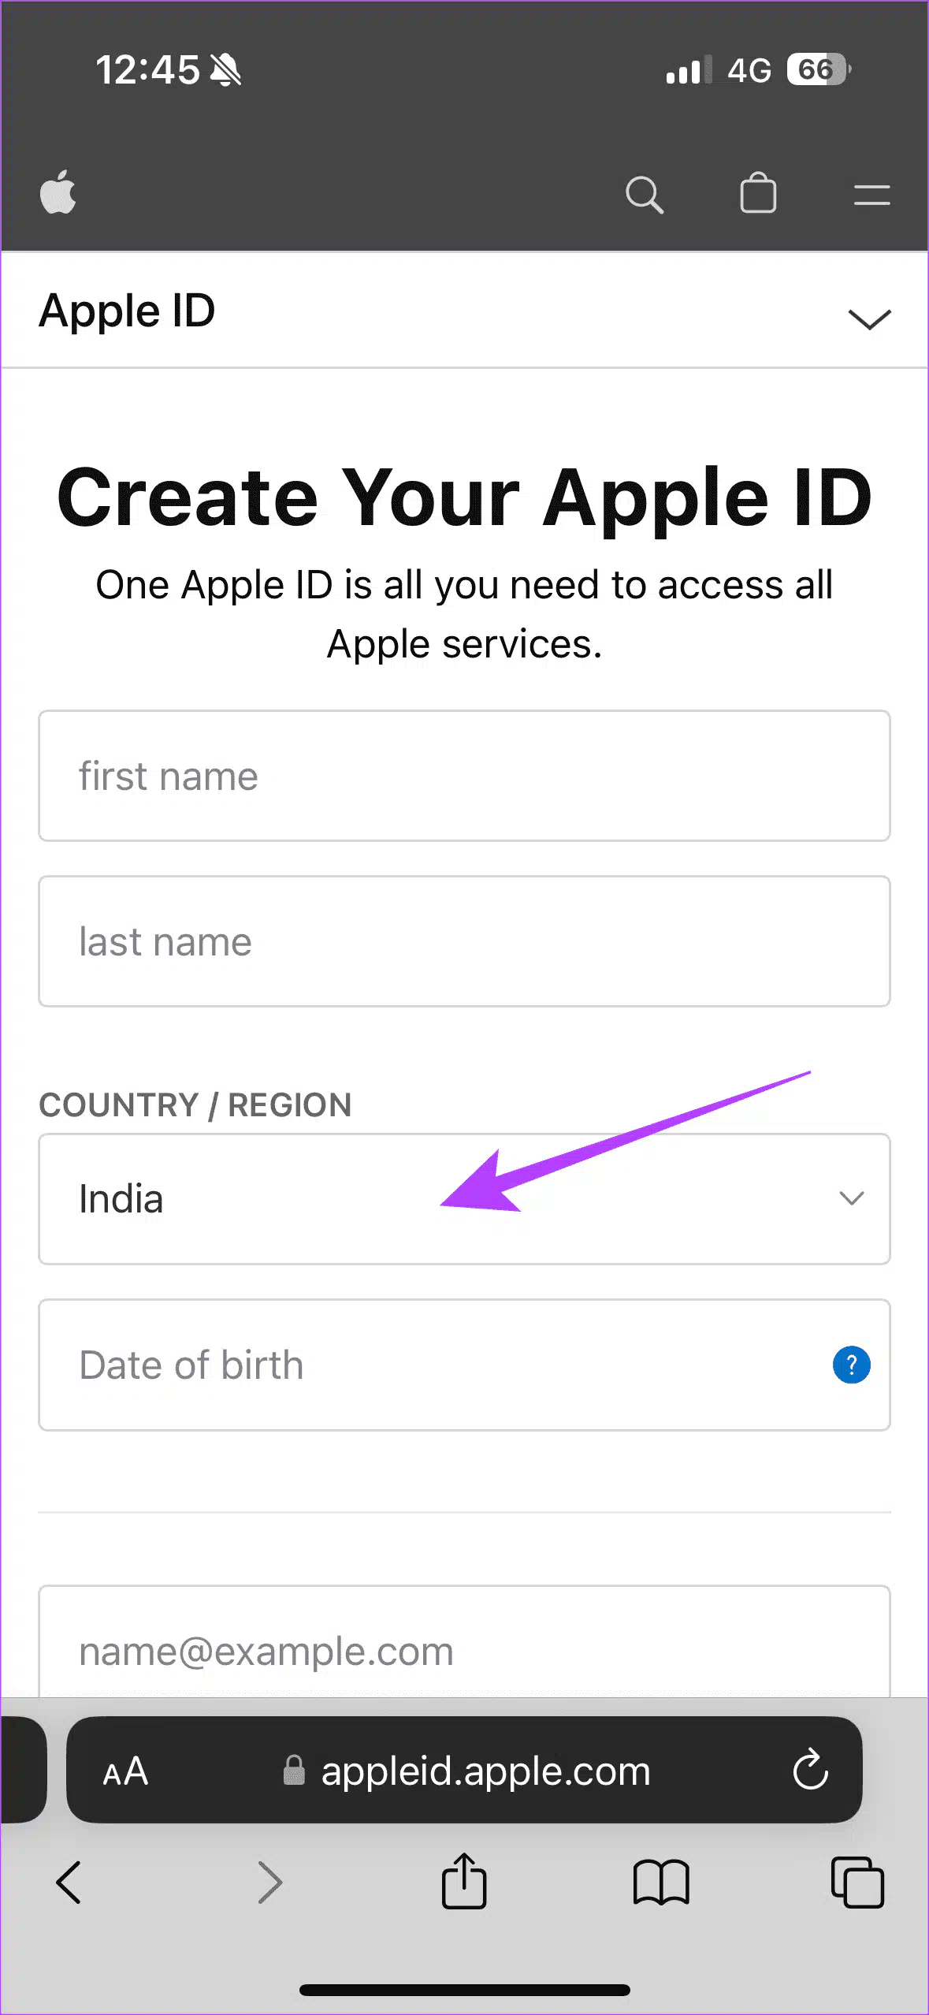Focus the first name field
This screenshot has width=929, height=2015.
(x=464, y=776)
